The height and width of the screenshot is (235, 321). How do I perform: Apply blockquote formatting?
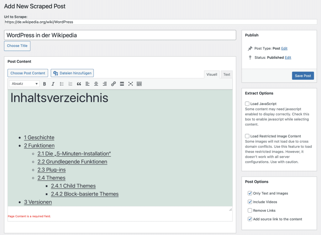[x=79, y=84]
